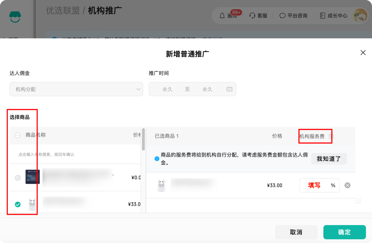Open 平台咨询 chat bubble

tap(293, 16)
